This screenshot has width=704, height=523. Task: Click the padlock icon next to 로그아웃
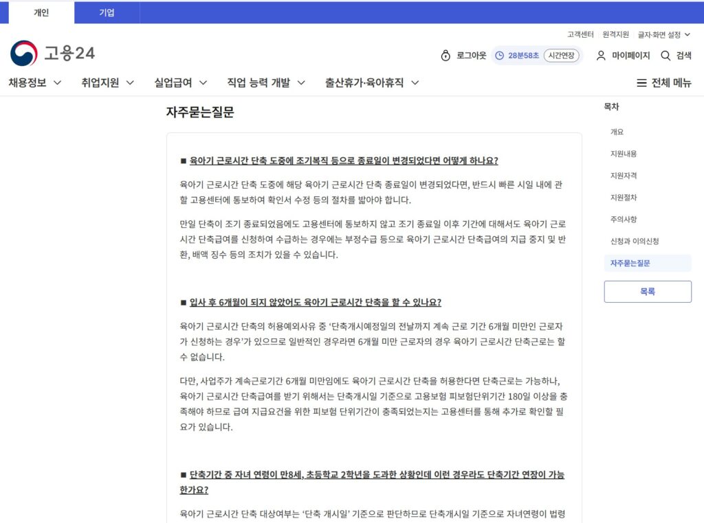pyautogui.click(x=445, y=56)
